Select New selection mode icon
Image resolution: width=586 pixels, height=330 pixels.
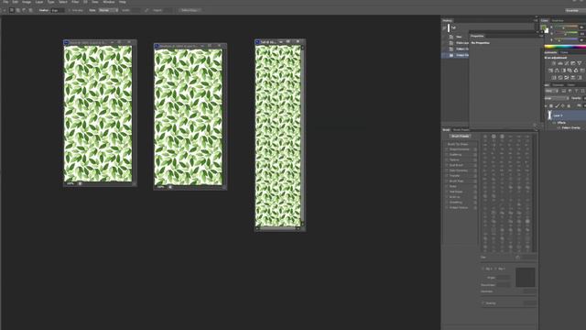(12, 10)
